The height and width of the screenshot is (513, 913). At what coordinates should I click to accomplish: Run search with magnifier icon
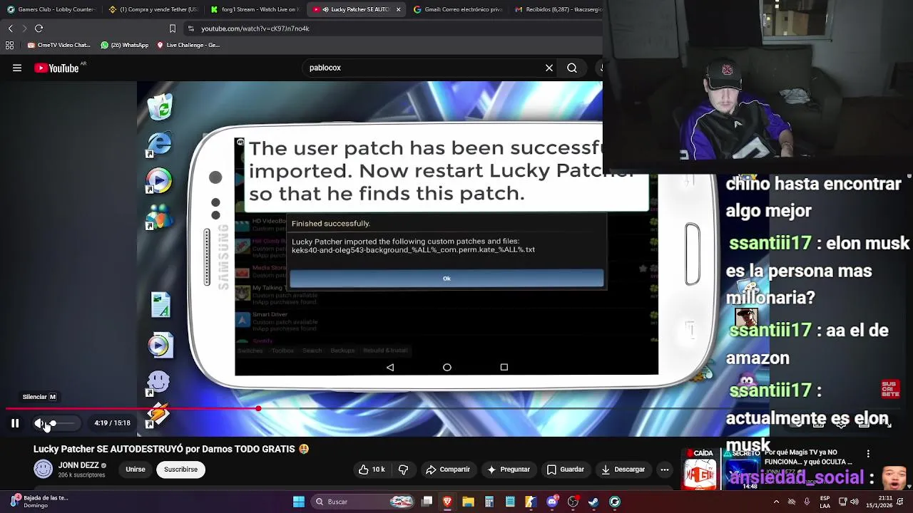(572, 68)
